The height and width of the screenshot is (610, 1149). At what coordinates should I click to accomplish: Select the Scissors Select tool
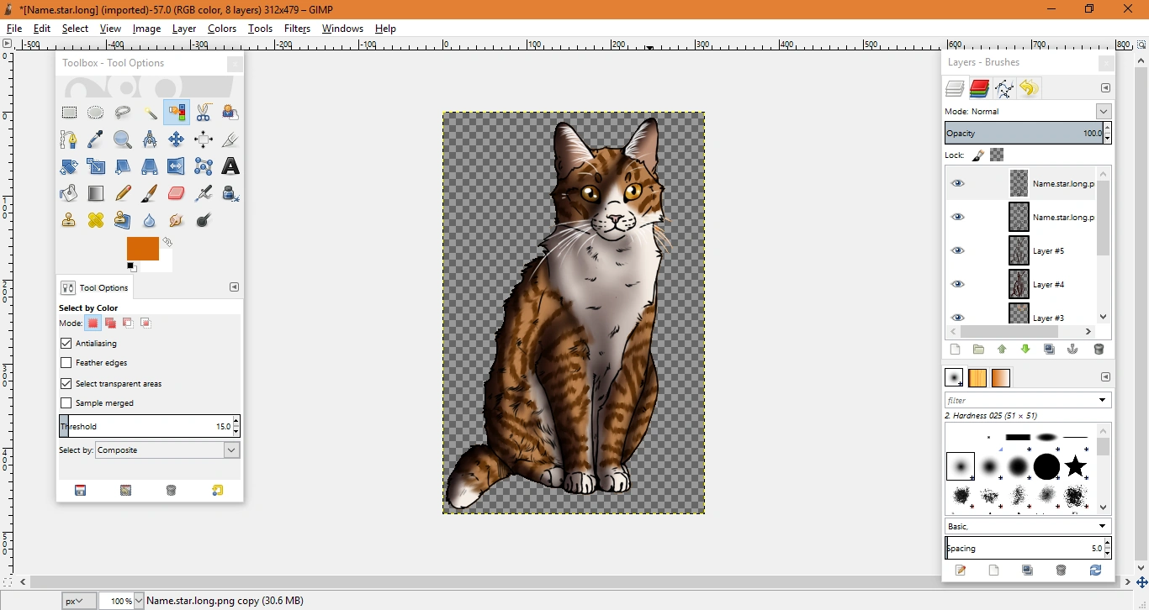pyautogui.click(x=204, y=113)
